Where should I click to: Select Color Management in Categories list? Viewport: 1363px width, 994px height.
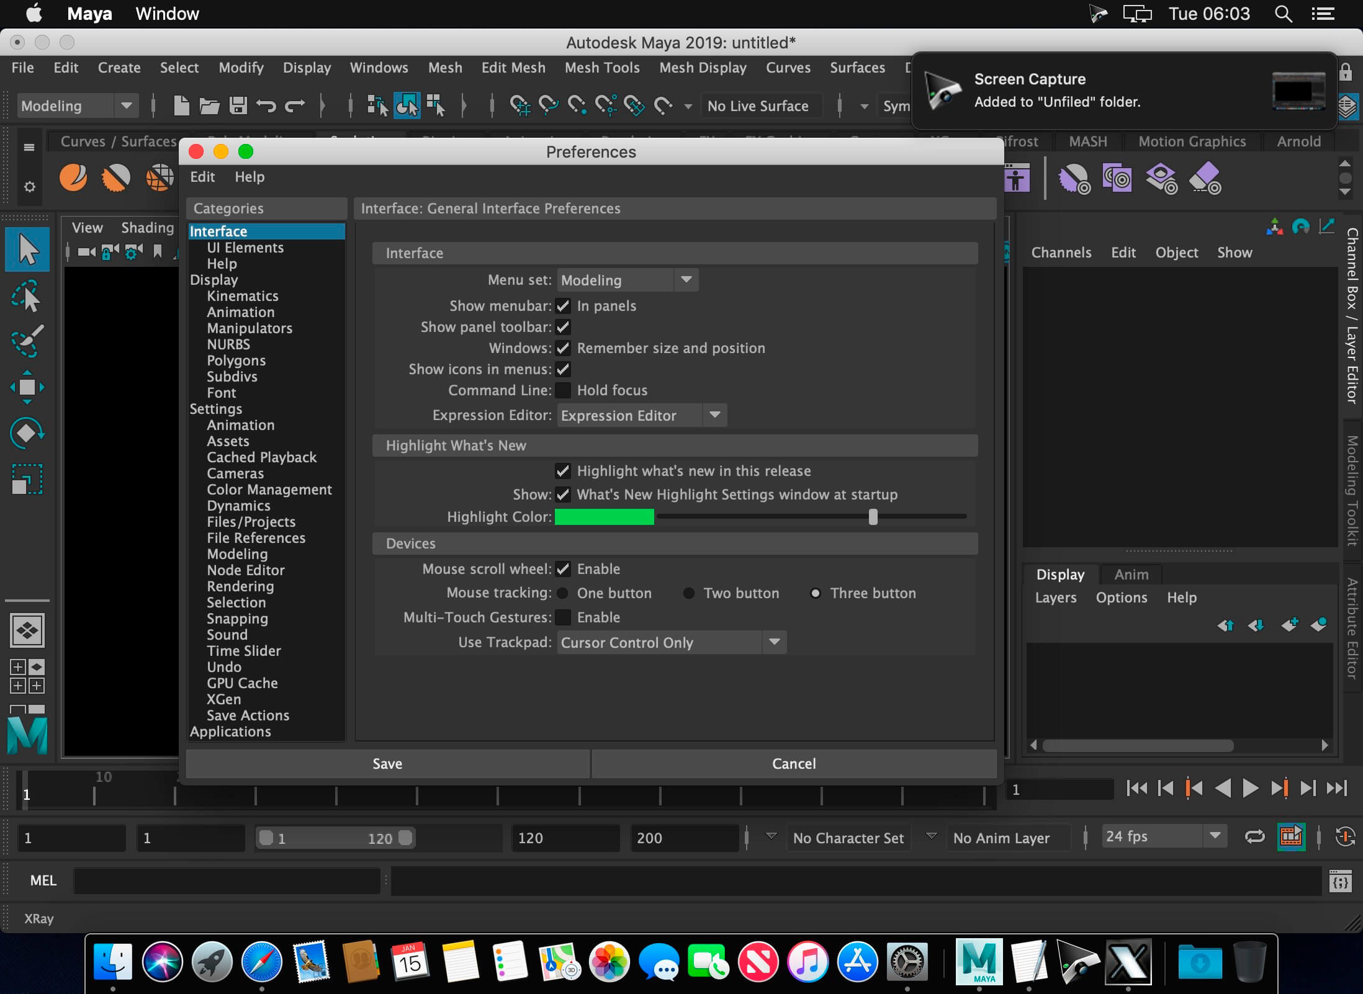[x=269, y=490]
